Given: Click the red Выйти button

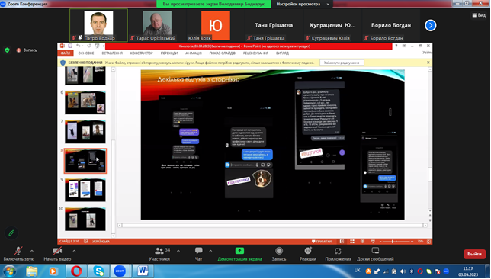Looking at the screenshot, I should pyautogui.click(x=474, y=254).
